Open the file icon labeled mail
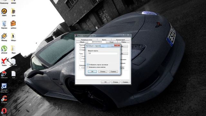Viewport: 206px width, 116px height. pos(13,74)
